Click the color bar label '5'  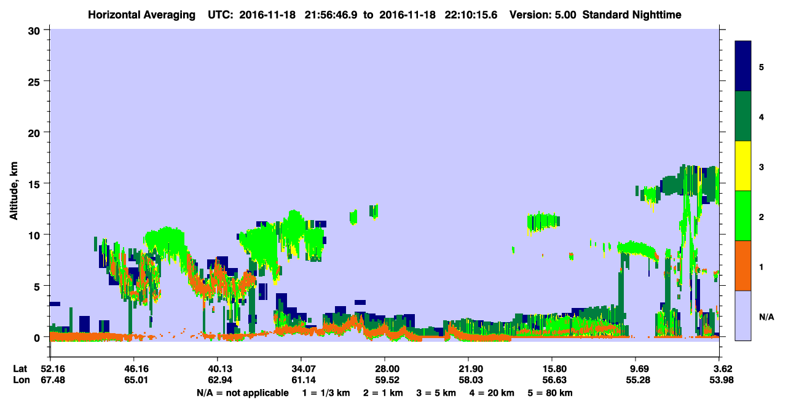pyautogui.click(x=762, y=66)
